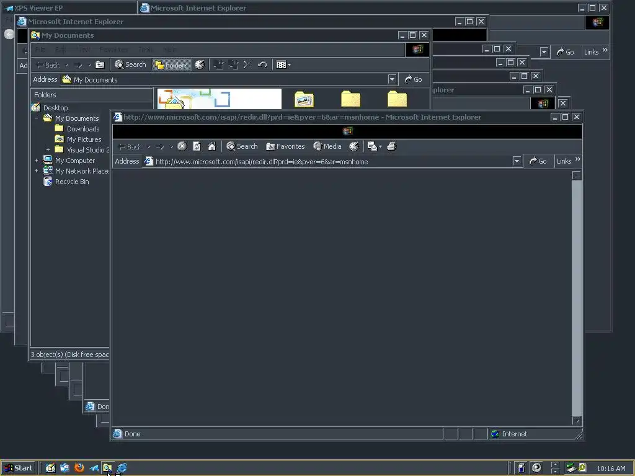
Task: Click the Start button on taskbar
Action: click(19, 468)
